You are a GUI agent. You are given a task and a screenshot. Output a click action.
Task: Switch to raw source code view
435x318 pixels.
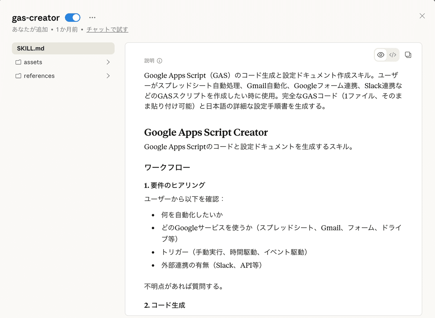(x=393, y=55)
